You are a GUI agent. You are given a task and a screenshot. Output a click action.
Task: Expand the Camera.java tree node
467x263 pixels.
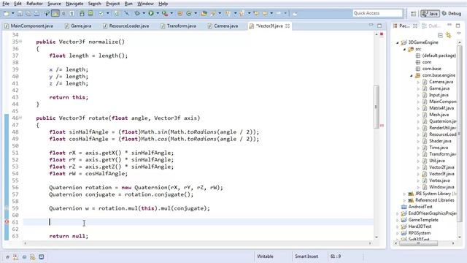pyautogui.click(x=418, y=82)
